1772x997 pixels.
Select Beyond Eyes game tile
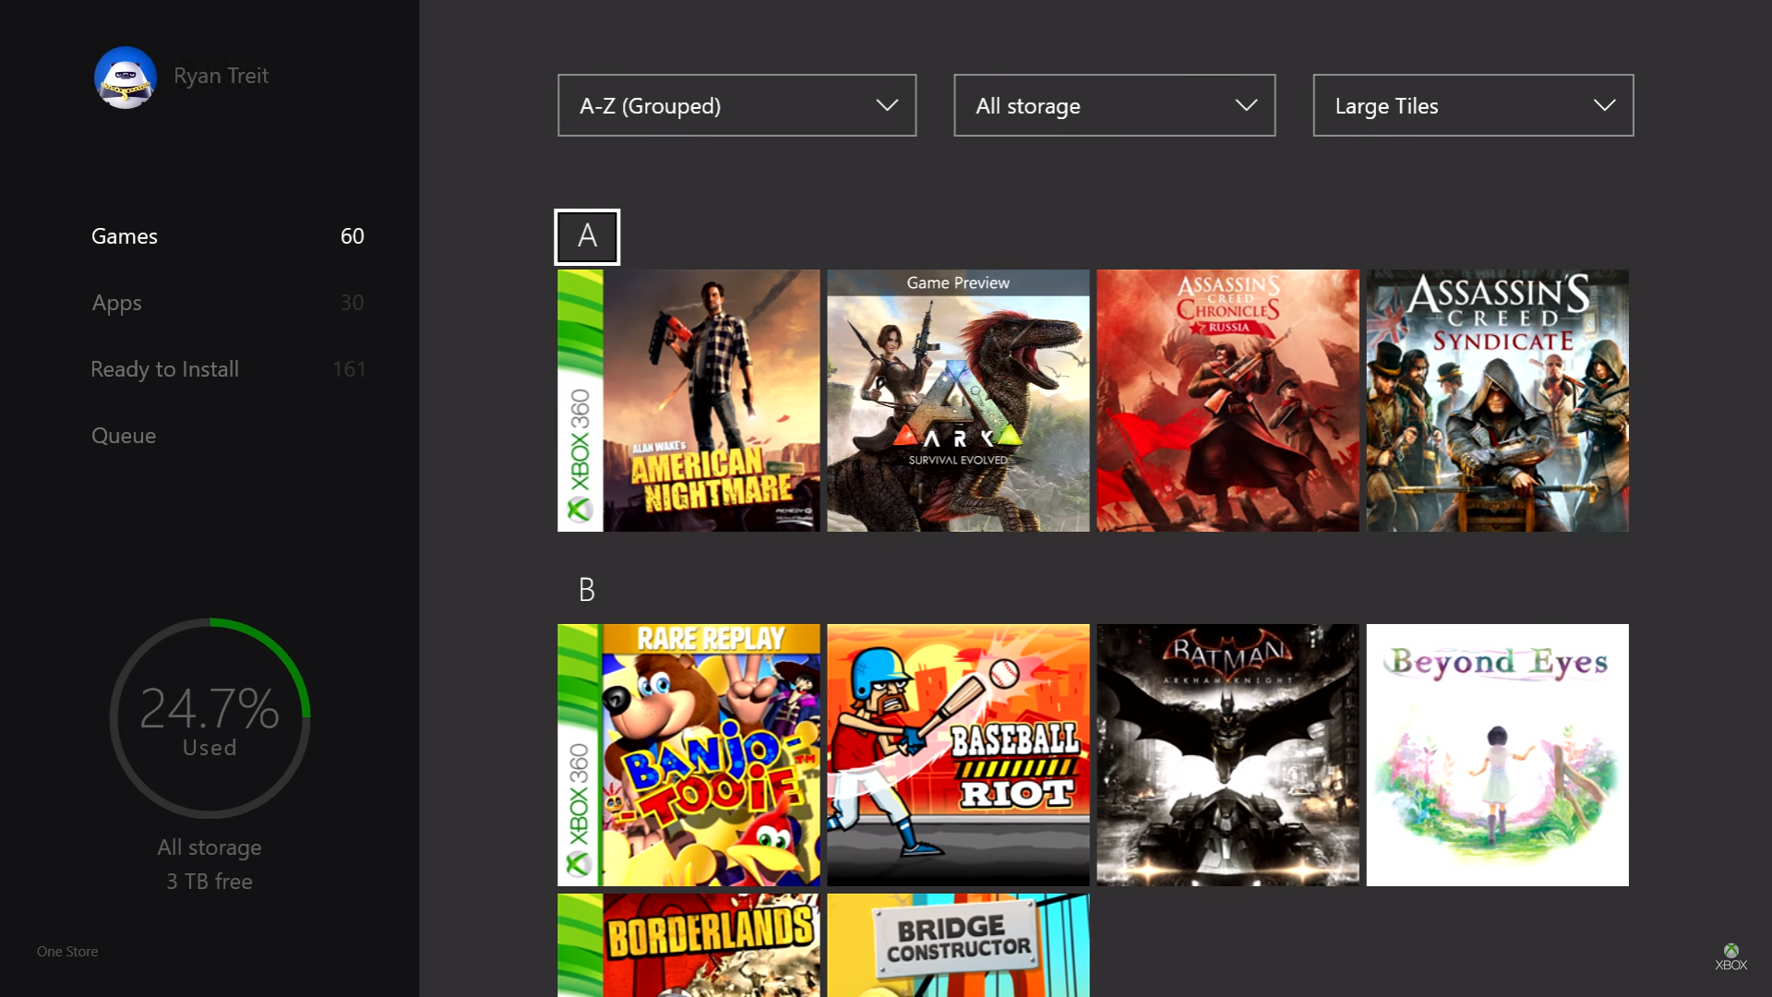(1496, 754)
